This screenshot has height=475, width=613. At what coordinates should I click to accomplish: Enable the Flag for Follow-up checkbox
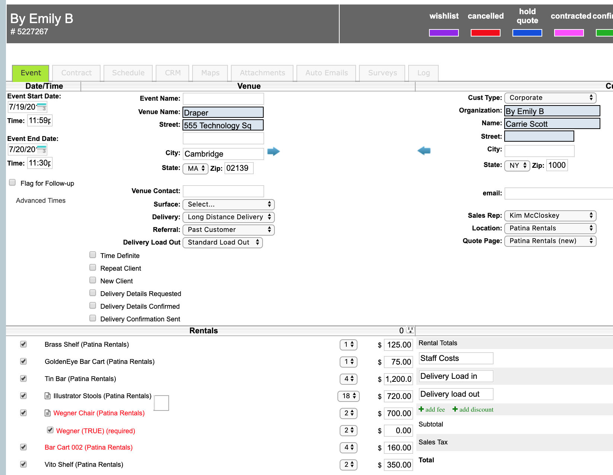[x=13, y=183]
